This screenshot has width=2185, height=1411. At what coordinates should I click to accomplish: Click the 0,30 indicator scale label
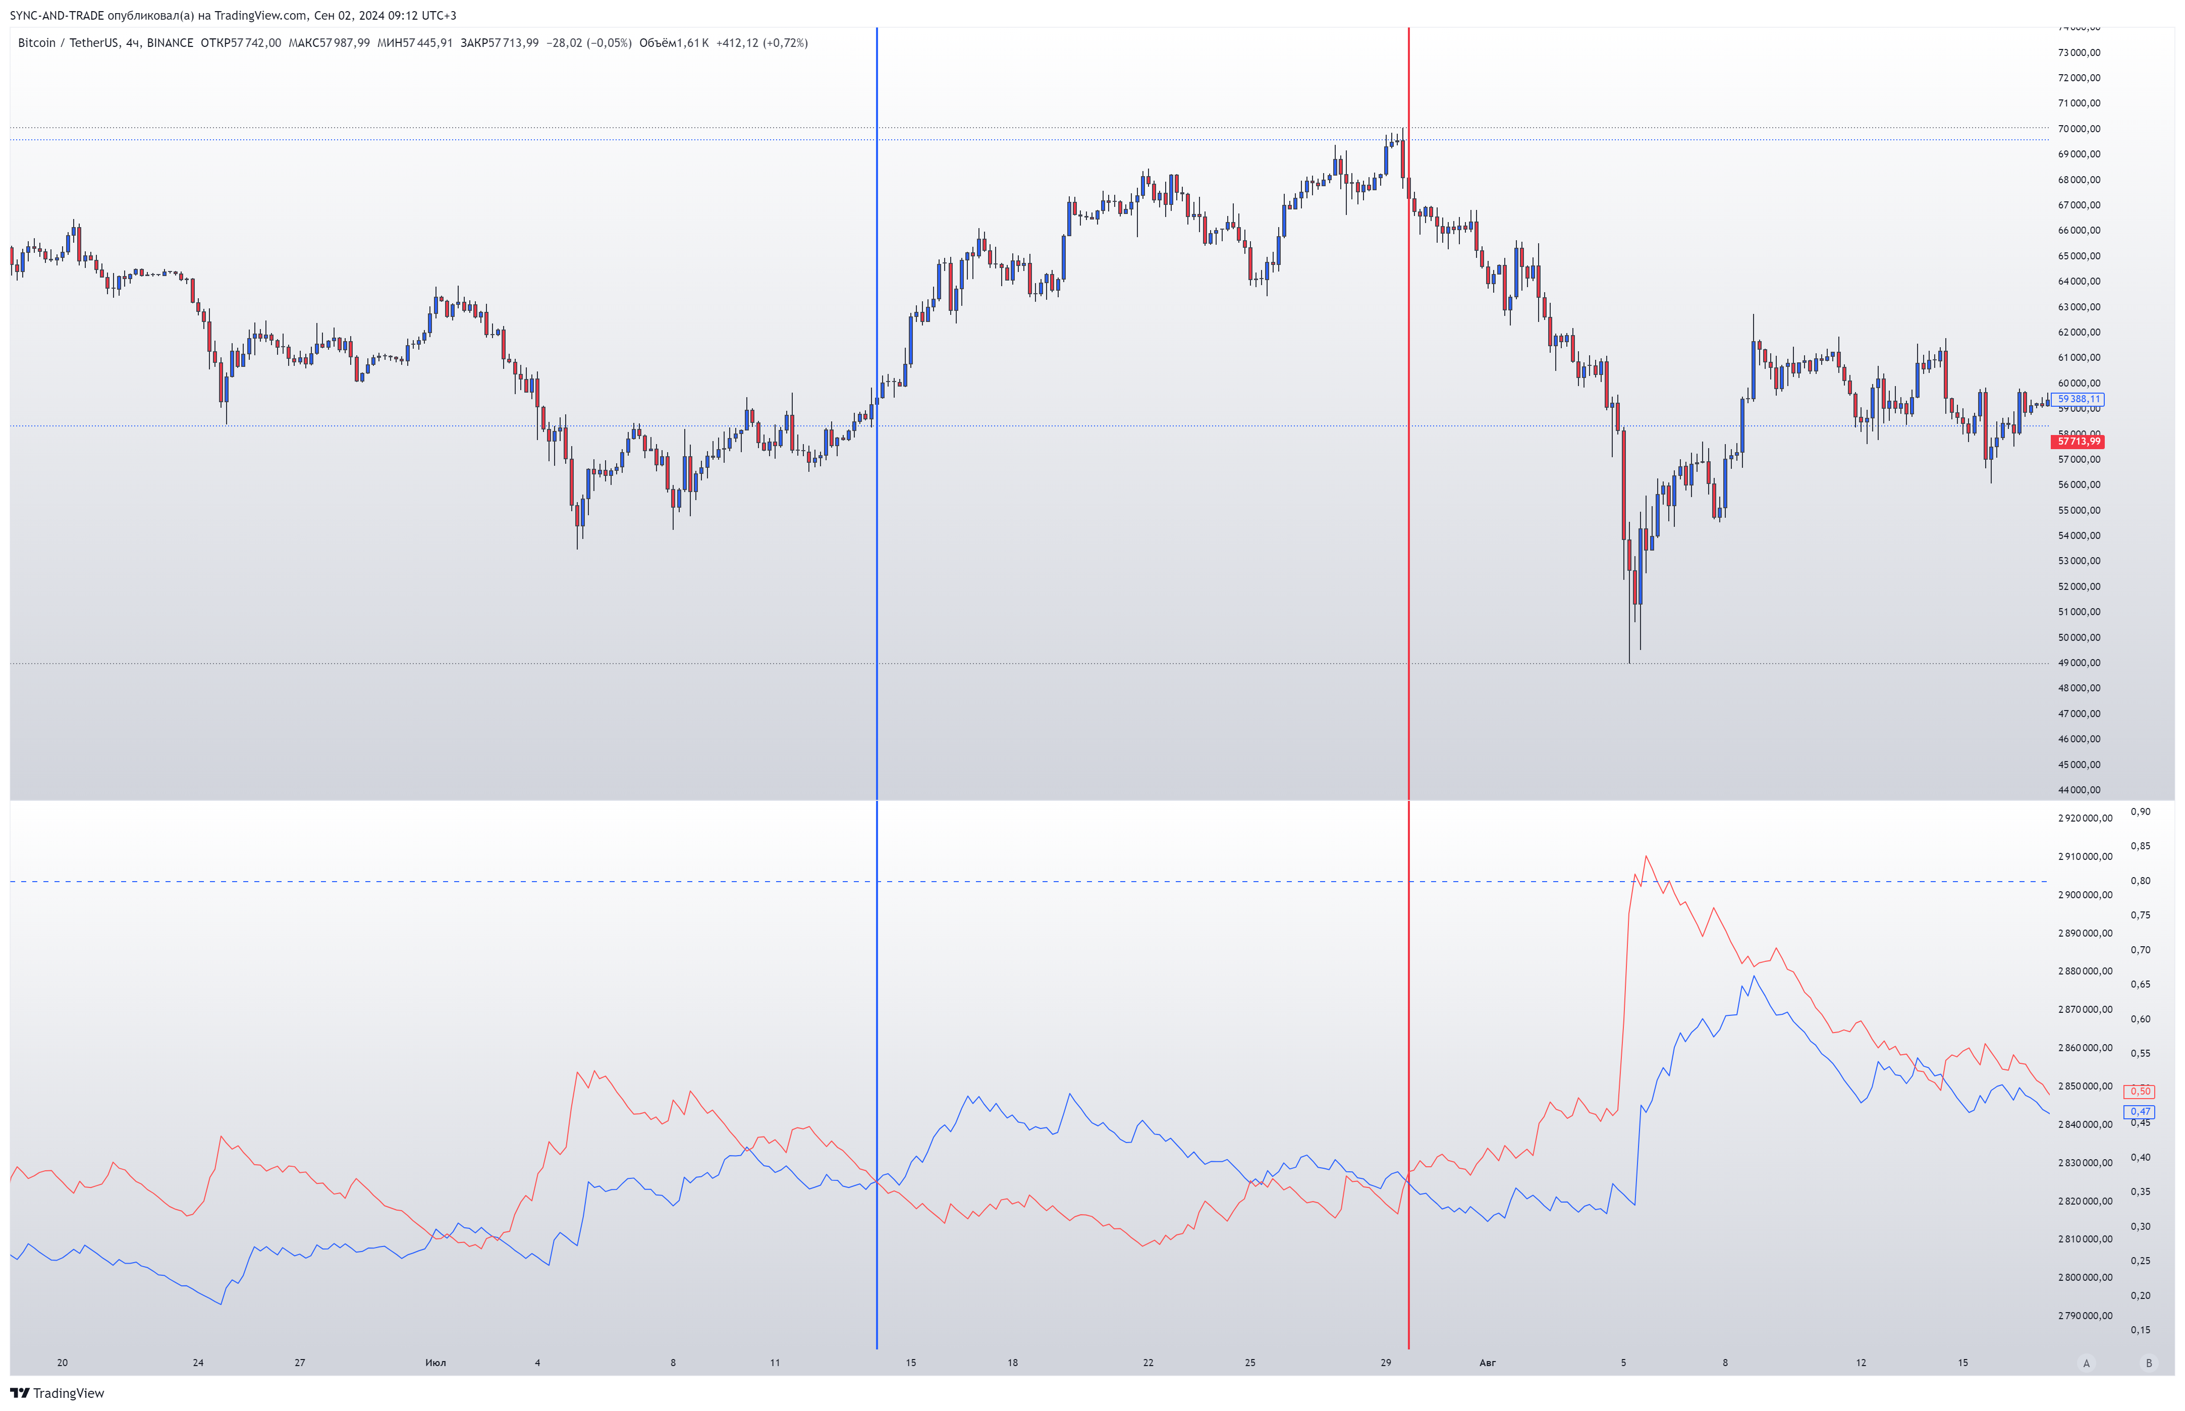(x=2140, y=1227)
